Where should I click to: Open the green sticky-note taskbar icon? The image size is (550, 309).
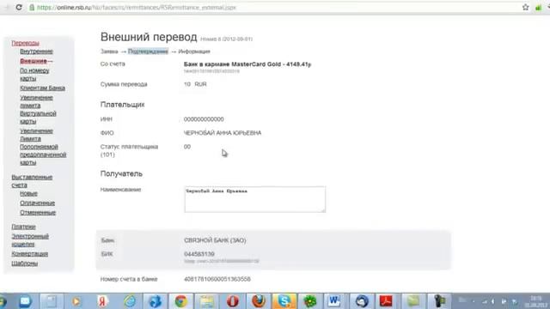[413, 301]
